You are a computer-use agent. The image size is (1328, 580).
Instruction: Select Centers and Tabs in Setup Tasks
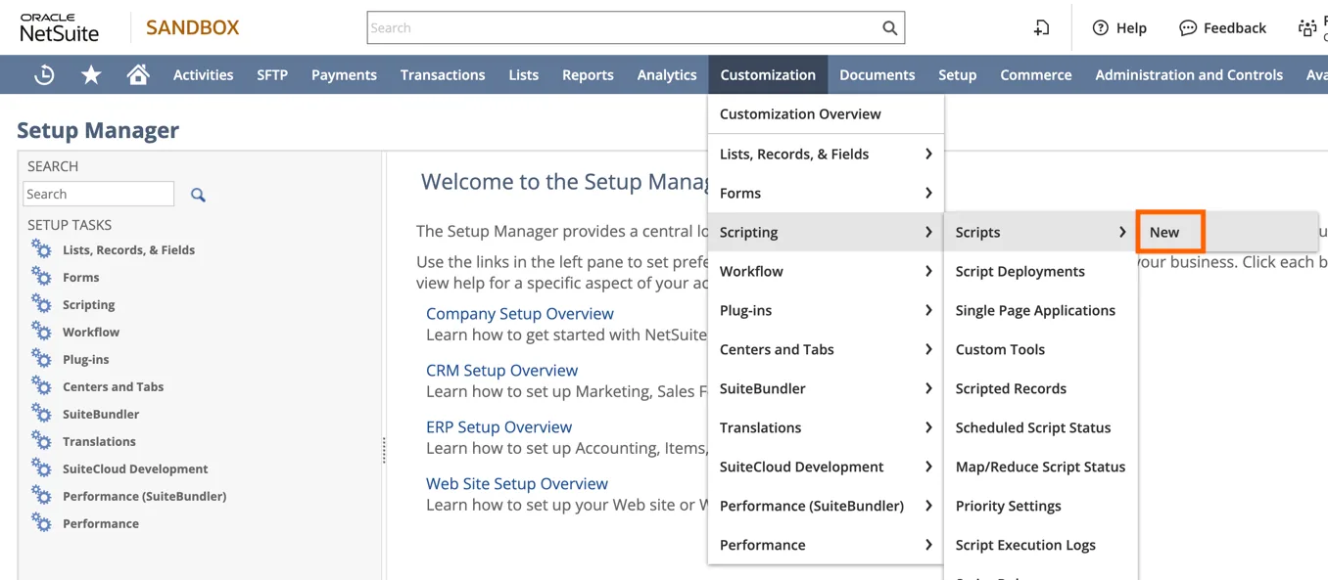point(113,386)
